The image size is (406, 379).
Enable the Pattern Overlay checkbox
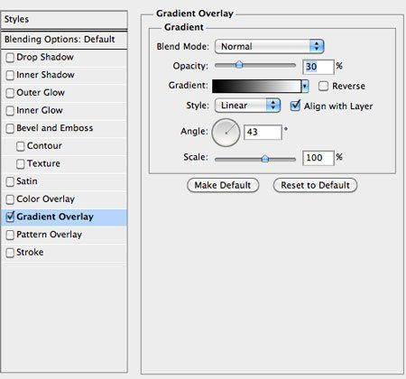pos(10,235)
